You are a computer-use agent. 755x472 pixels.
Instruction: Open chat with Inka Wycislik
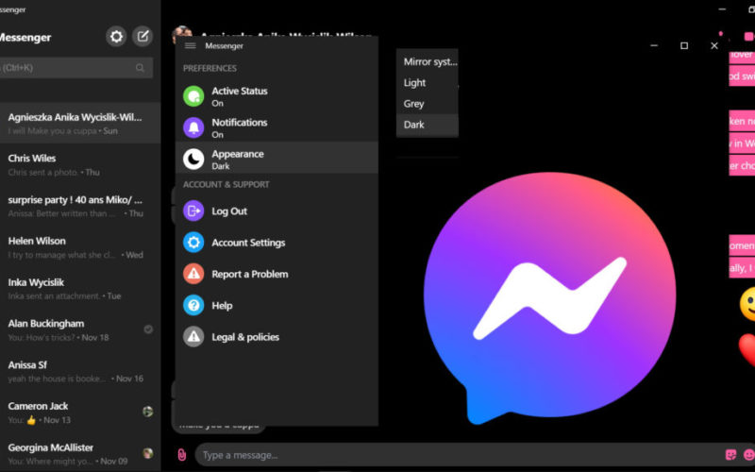(x=80, y=289)
